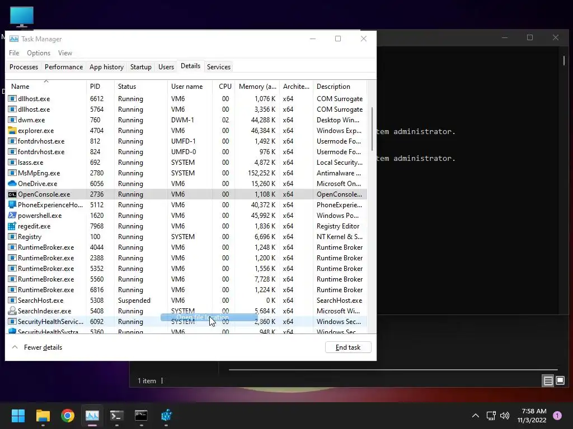Click the terminal window scrollbar thumb
Screen dimensions: 573x429
(x=564, y=60)
